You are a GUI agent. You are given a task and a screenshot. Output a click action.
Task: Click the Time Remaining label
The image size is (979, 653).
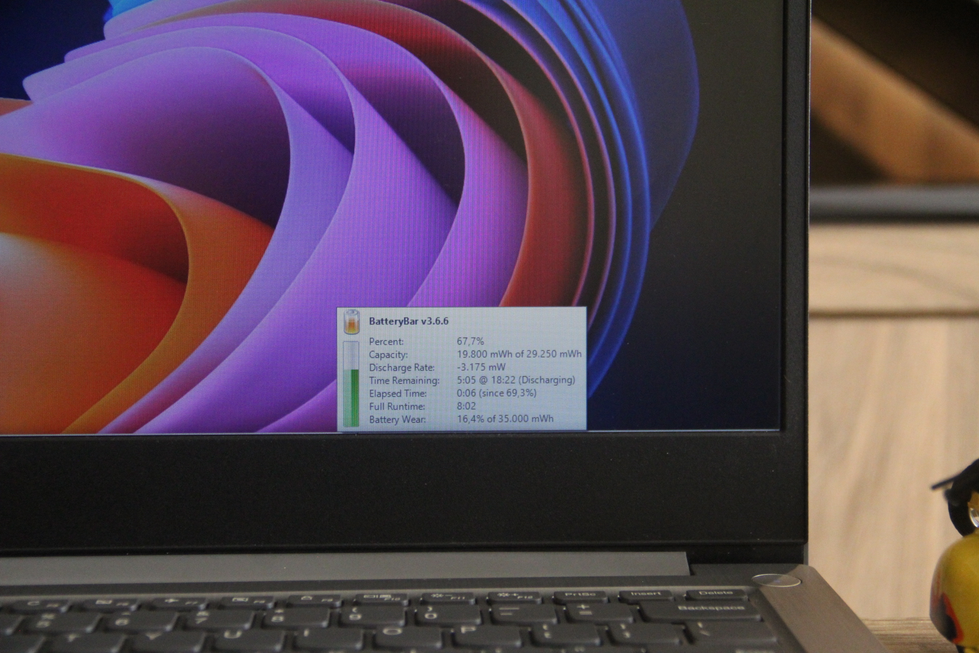[404, 381]
